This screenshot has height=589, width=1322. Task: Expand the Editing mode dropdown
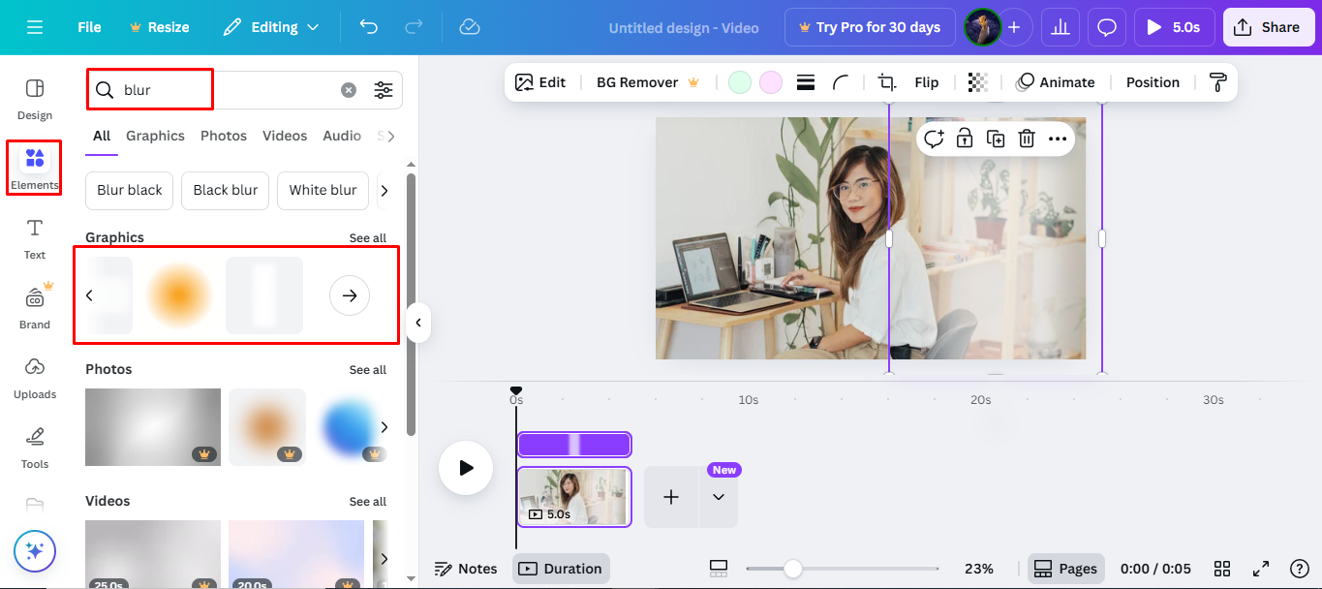(x=271, y=27)
